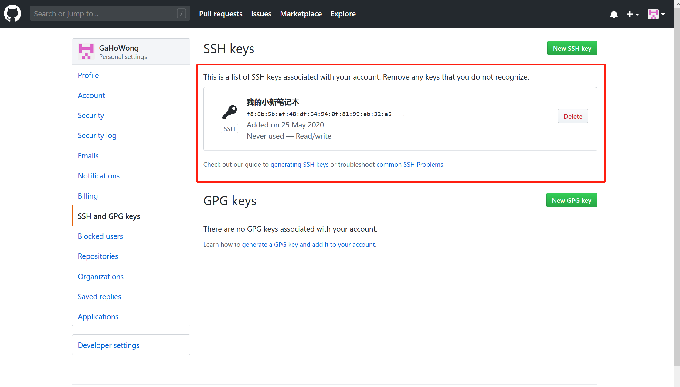Click the SSH key icon
This screenshot has width=680, height=387.
point(229,112)
